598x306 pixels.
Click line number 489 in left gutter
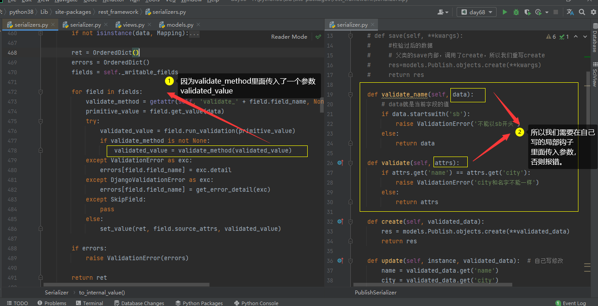(12, 258)
